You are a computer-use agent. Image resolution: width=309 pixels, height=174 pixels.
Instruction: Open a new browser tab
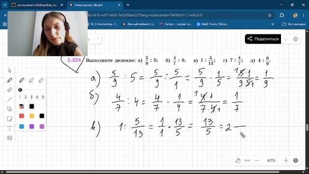(127, 5)
